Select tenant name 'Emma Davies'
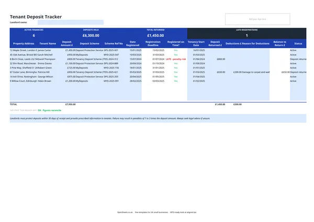This screenshot has height=222, width=314. click(44, 63)
